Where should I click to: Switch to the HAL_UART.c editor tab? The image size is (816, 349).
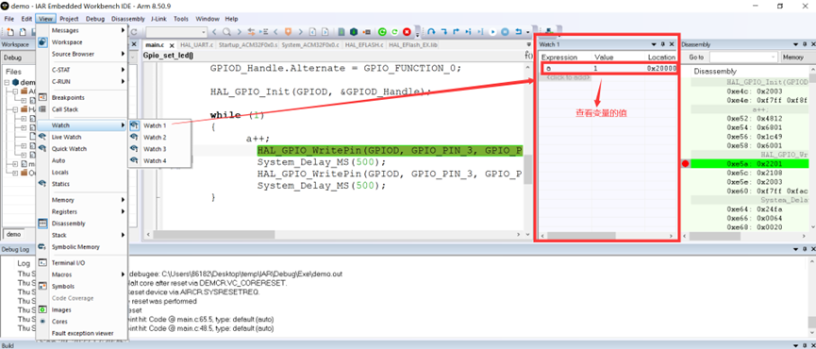197,45
